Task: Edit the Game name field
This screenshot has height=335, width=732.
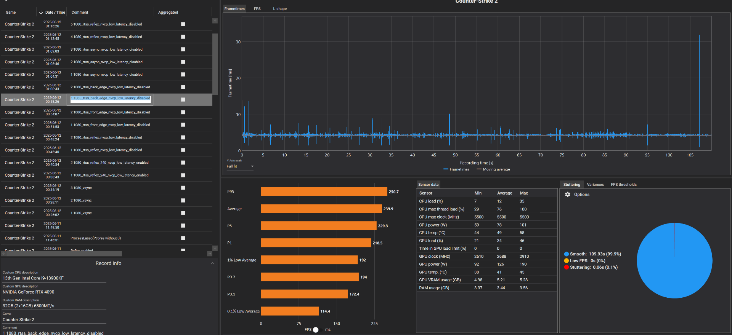Action: [x=55, y=320]
